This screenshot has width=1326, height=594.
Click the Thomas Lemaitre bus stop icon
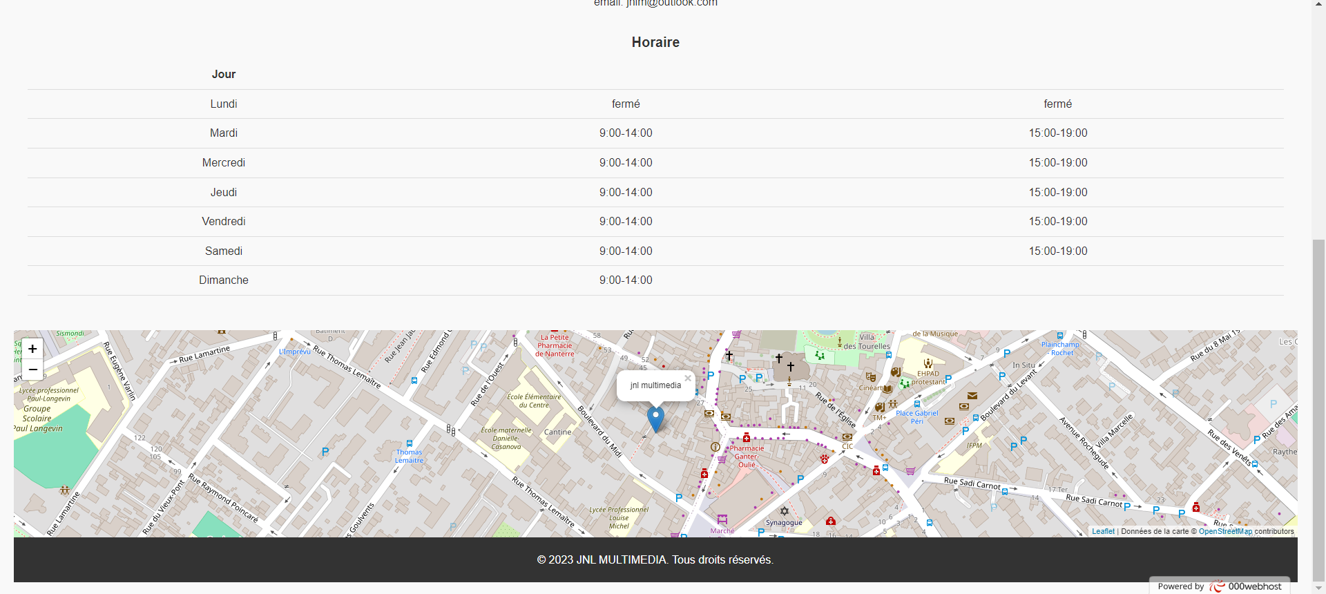(410, 443)
